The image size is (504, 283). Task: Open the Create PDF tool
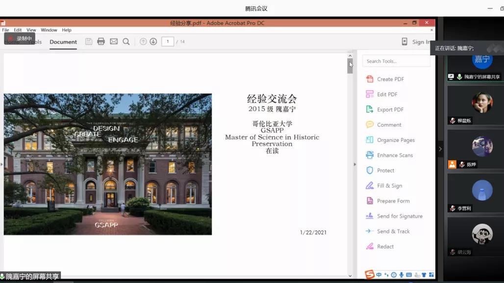390,79
